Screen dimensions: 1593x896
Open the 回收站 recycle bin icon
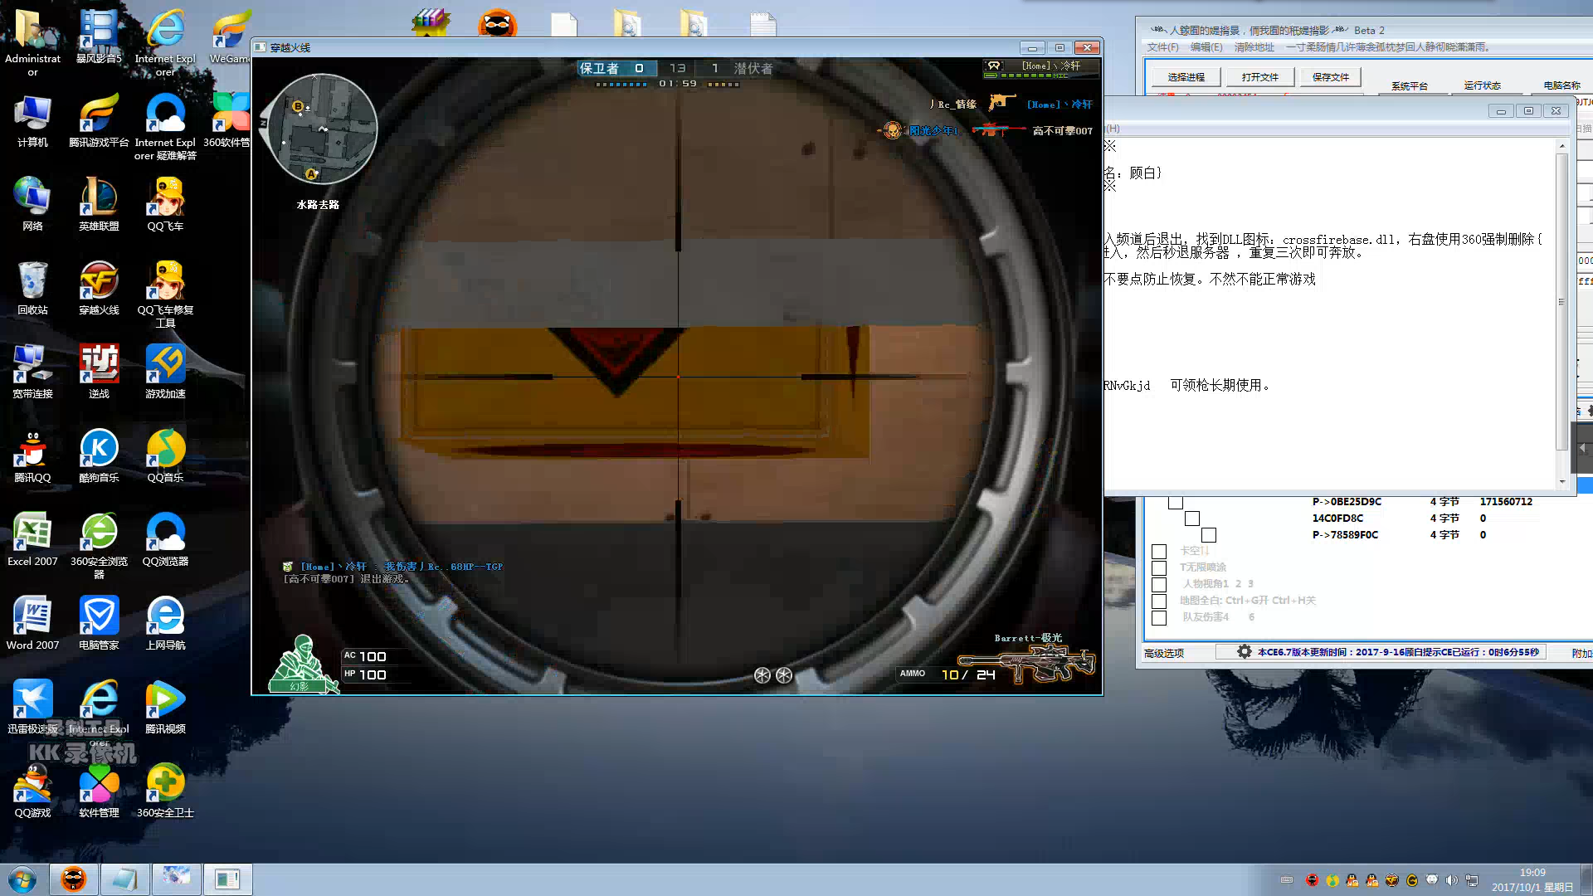click(32, 282)
